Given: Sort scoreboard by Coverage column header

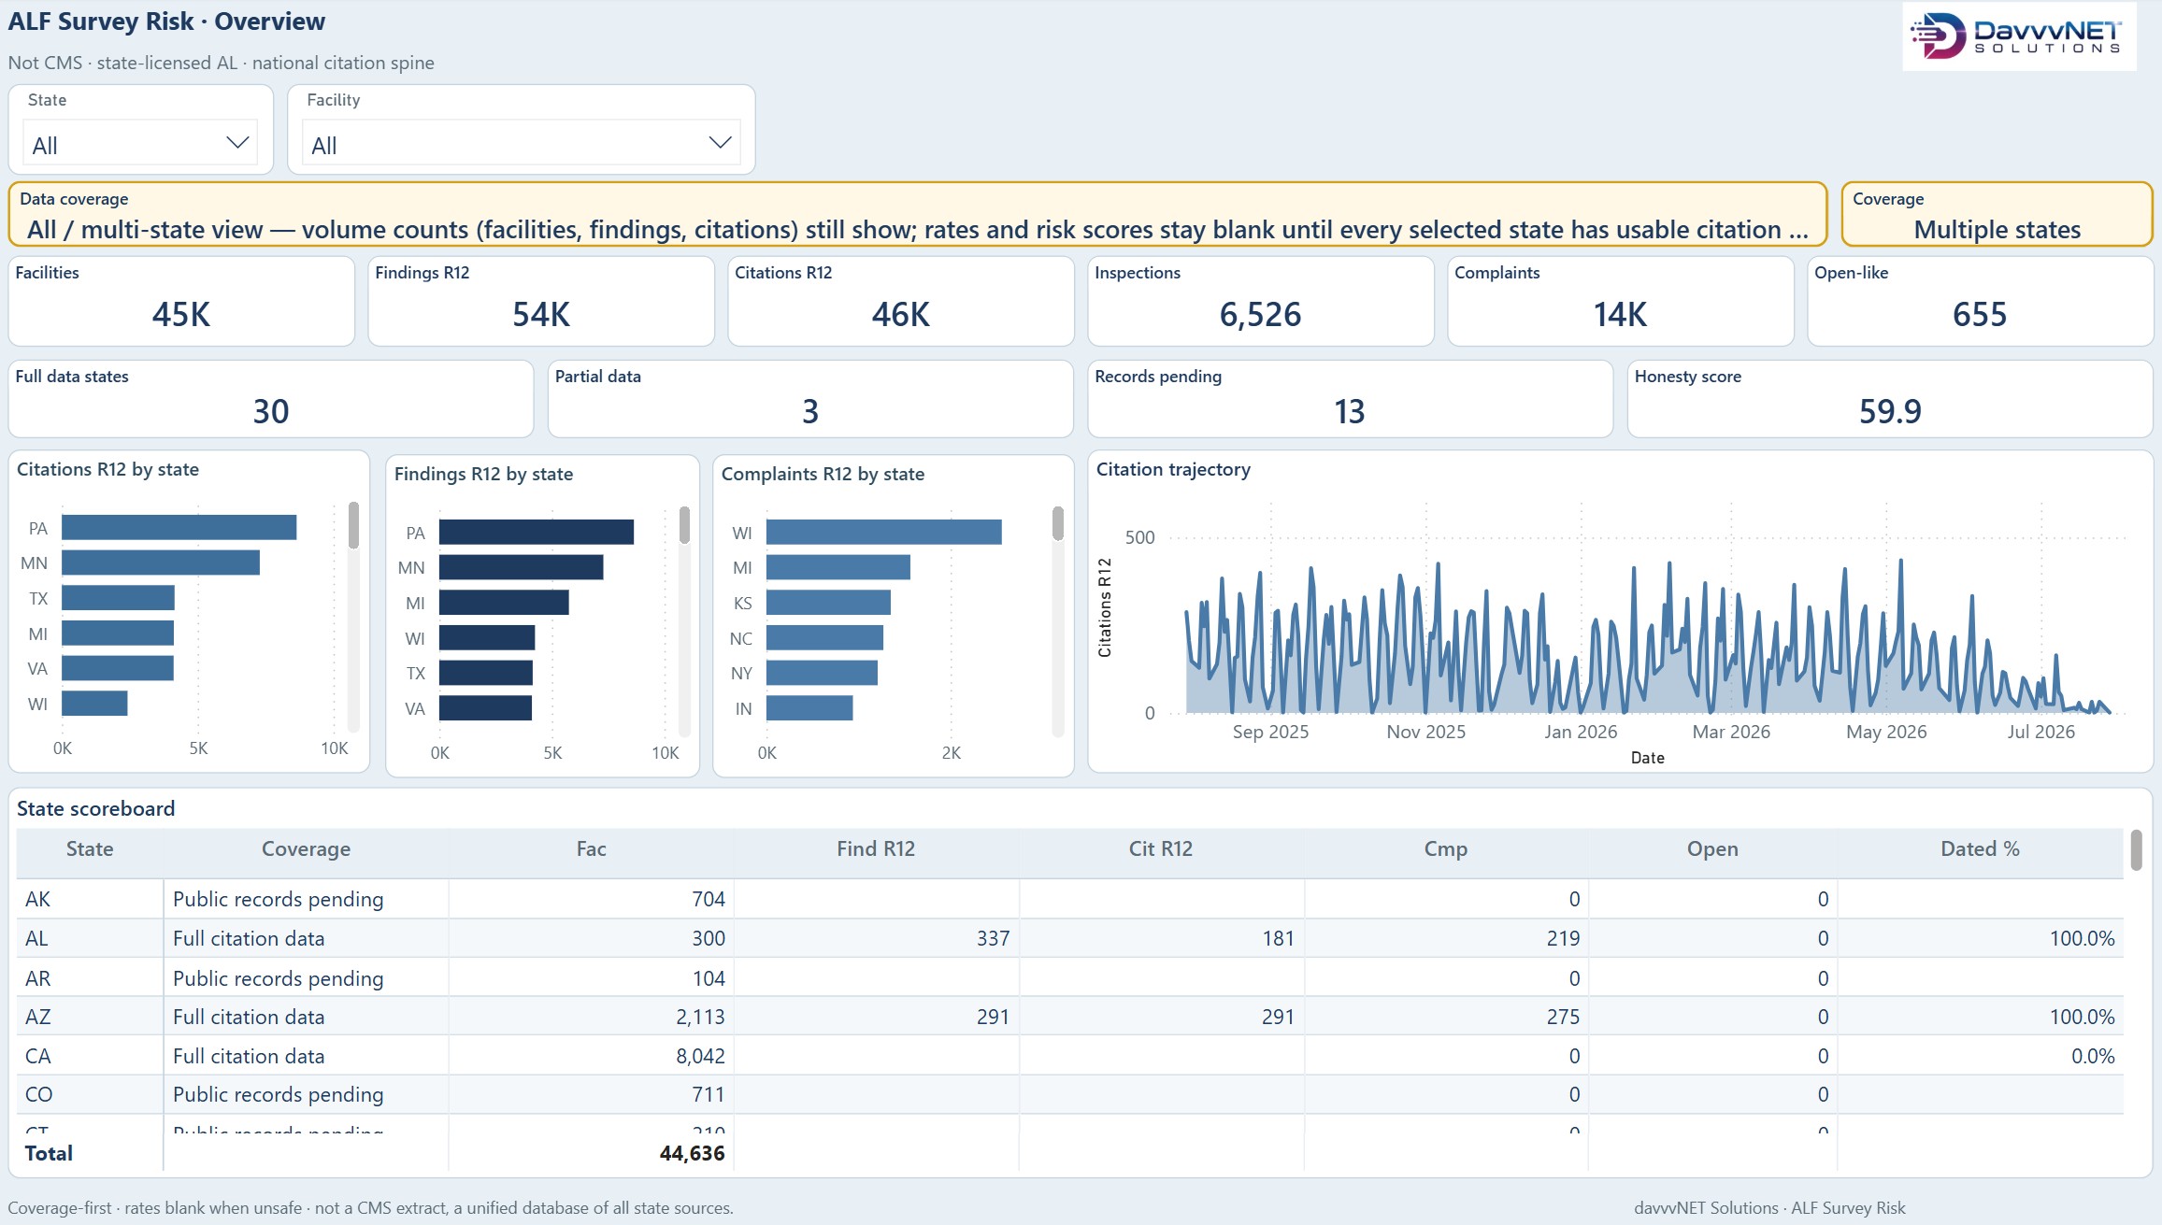Looking at the screenshot, I should 306,848.
